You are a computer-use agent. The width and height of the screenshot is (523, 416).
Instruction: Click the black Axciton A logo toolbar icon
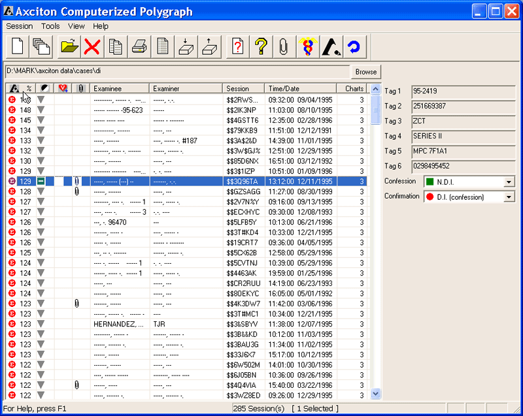click(331, 46)
